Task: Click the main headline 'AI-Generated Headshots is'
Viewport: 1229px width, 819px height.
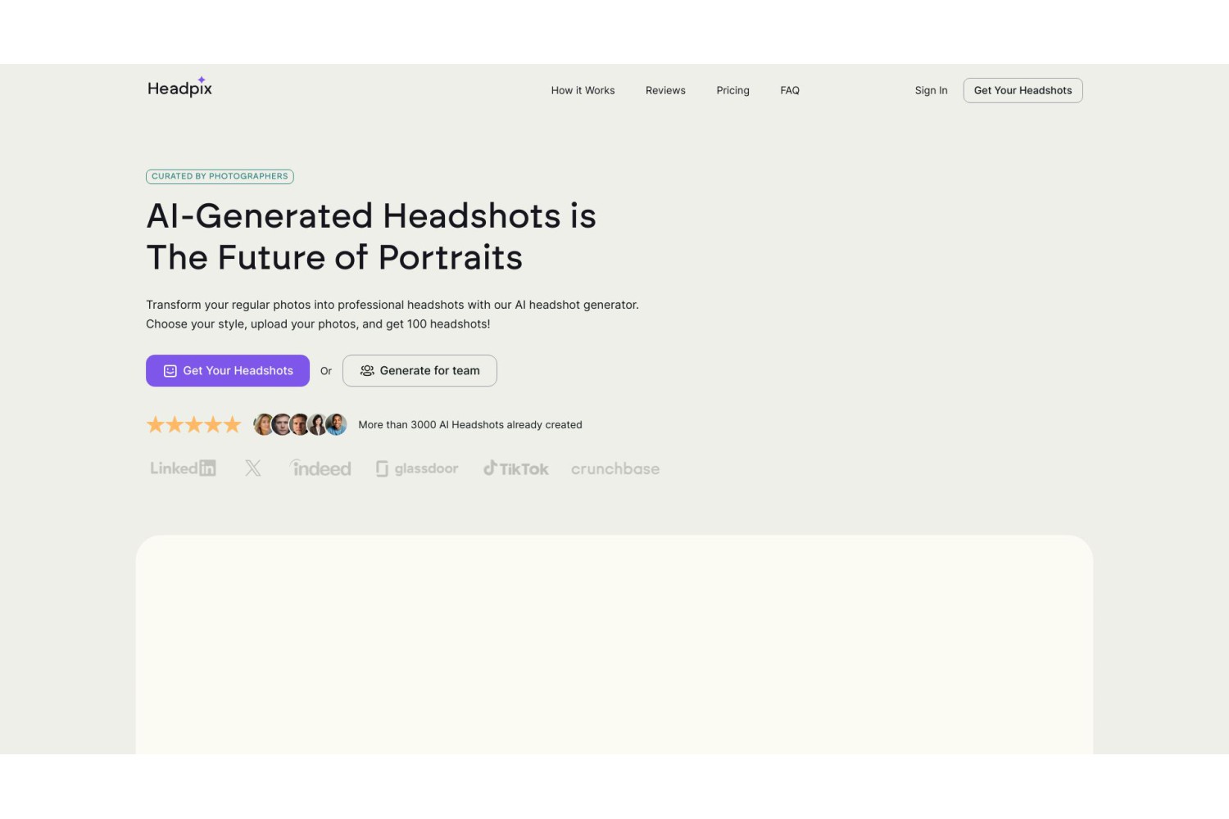Action: [371, 216]
